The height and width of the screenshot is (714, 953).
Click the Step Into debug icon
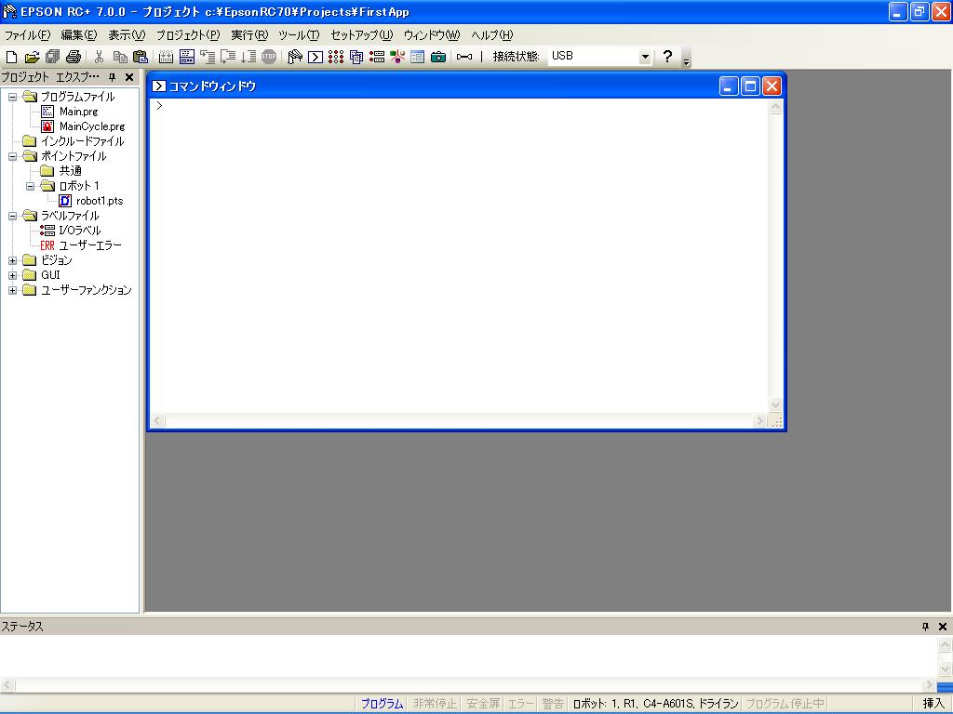208,57
